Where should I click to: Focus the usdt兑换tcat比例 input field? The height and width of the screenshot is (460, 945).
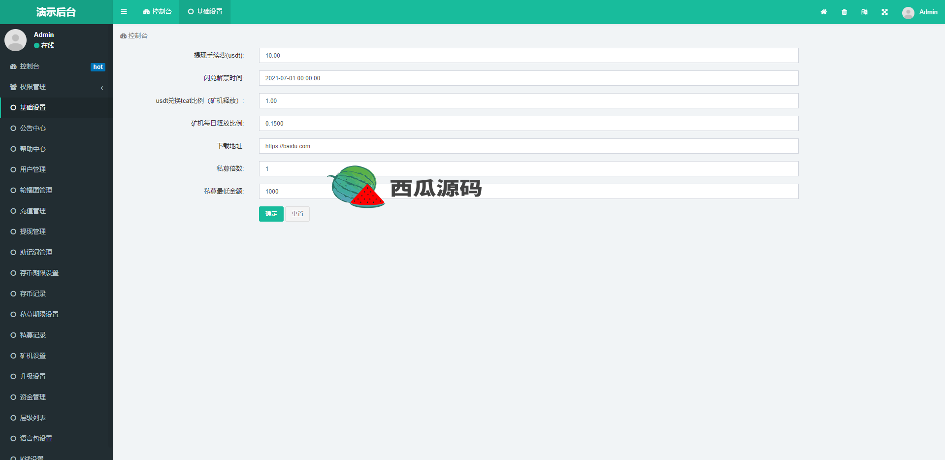[x=528, y=101]
